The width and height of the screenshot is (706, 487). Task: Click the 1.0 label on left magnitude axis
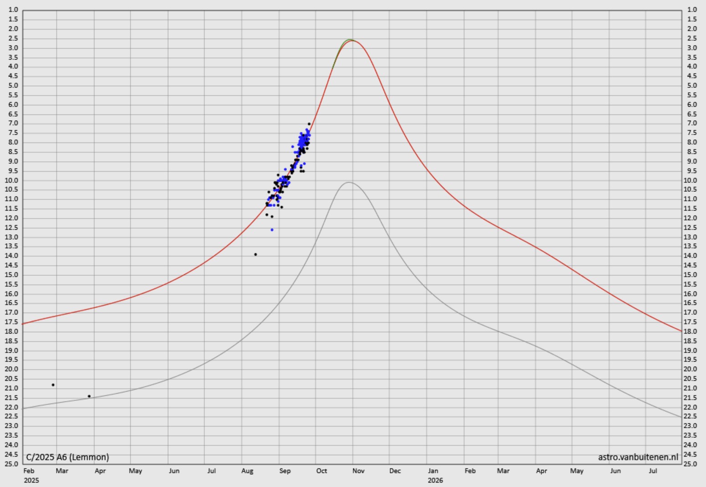(13, 10)
